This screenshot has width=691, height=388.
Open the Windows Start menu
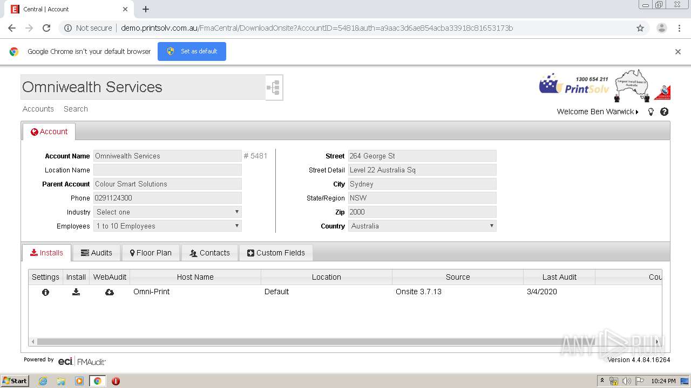15,381
